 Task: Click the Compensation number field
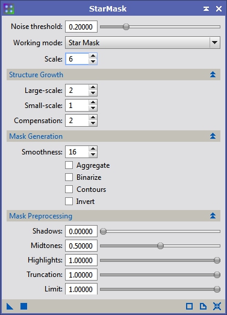pyautogui.click(x=77, y=121)
